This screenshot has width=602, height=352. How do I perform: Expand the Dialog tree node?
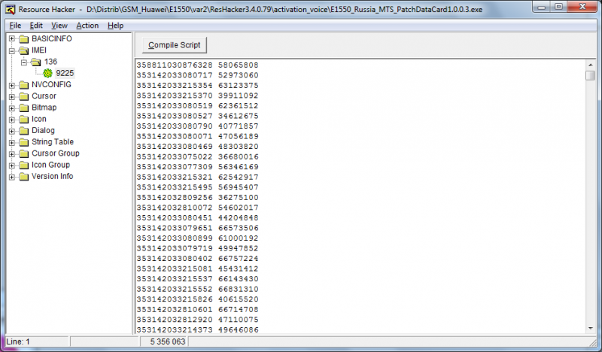[12, 132]
